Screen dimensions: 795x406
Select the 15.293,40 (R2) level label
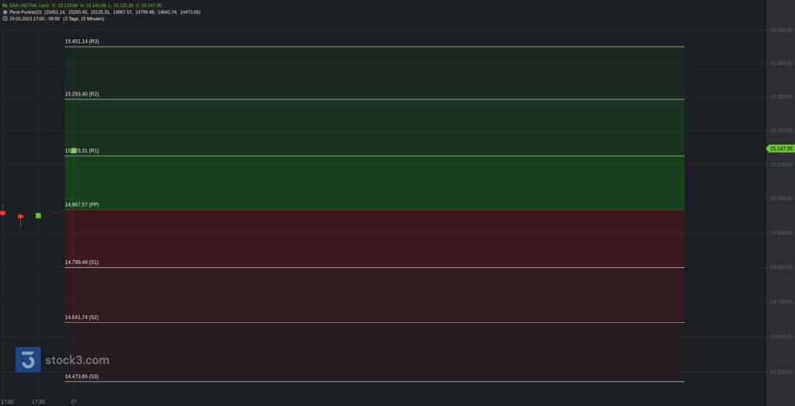82,94
